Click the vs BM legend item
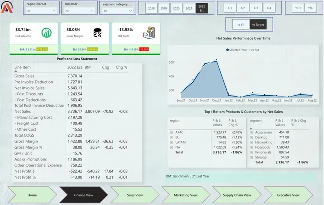 coord(254,50)
